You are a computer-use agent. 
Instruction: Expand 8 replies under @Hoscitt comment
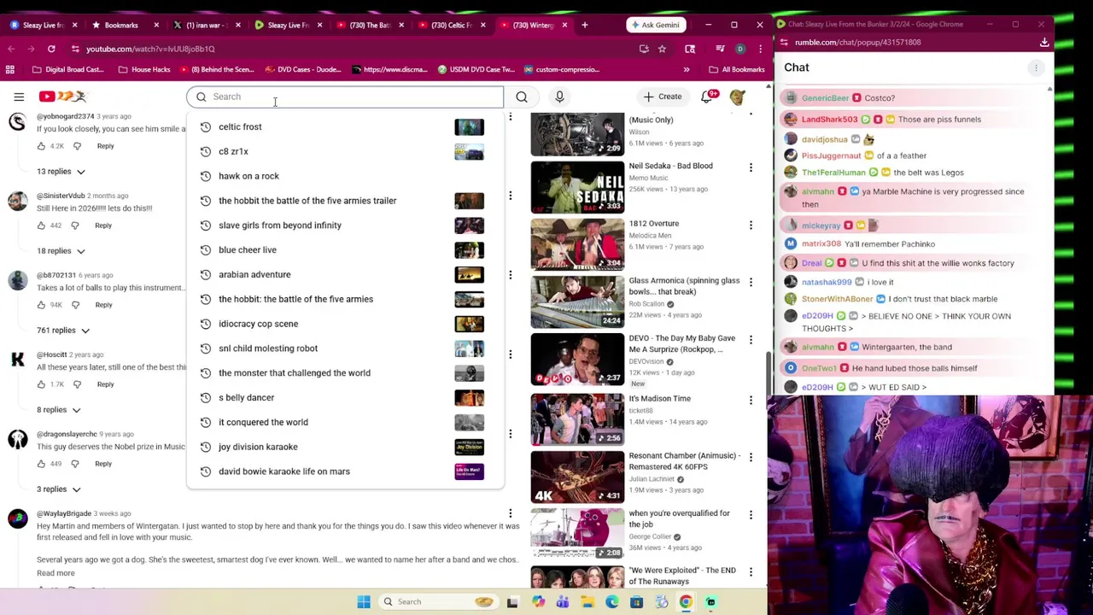(x=59, y=410)
